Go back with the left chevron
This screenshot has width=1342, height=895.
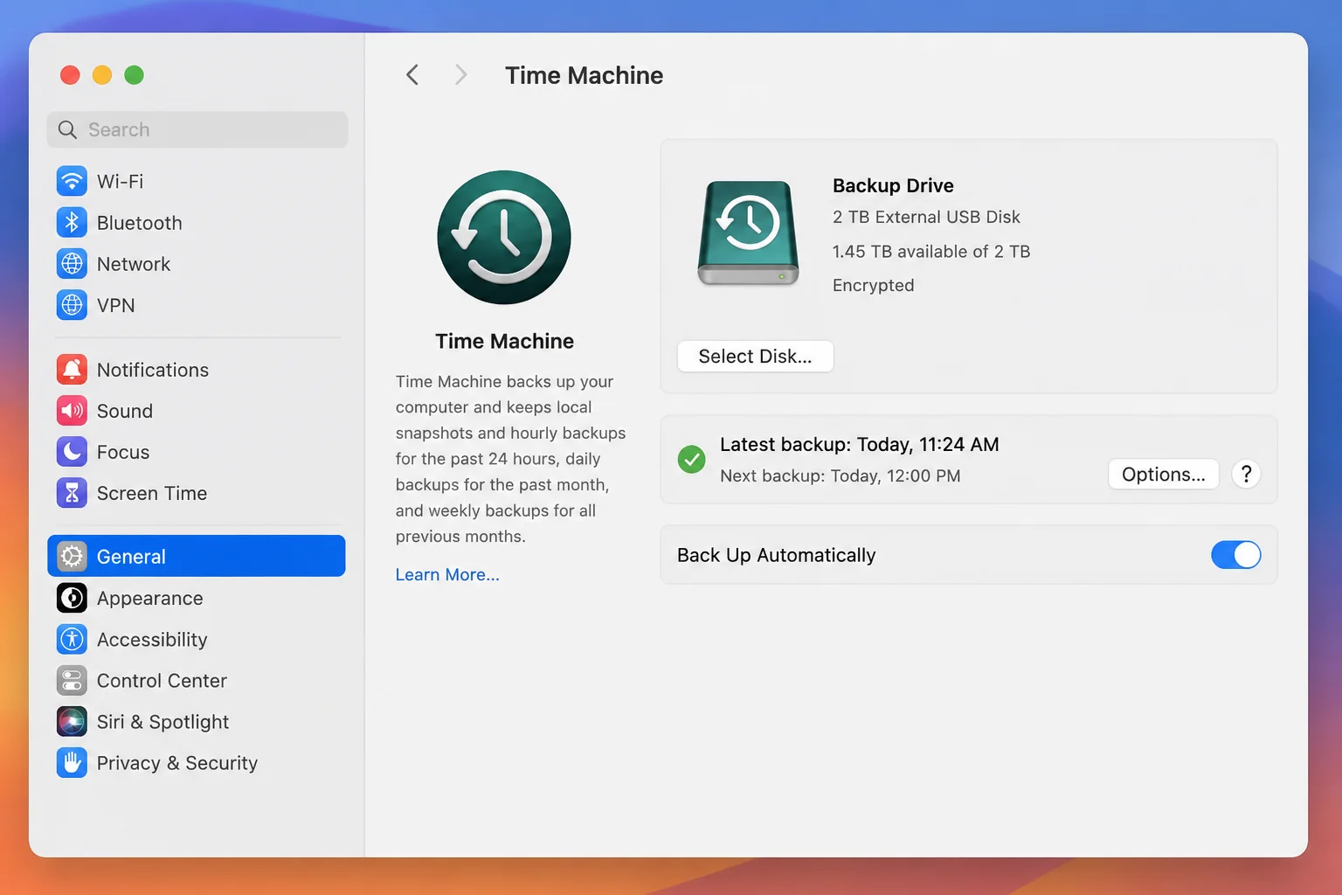click(412, 75)
